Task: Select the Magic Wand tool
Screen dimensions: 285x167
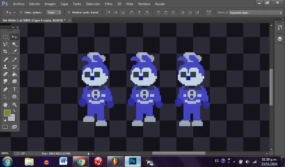Action: click(15, 44)
